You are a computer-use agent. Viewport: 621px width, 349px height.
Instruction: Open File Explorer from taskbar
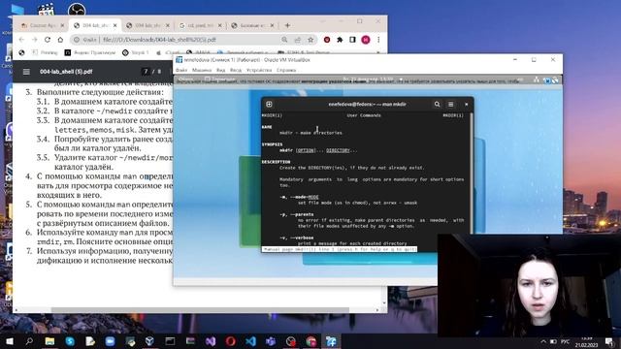click(49, 341)
